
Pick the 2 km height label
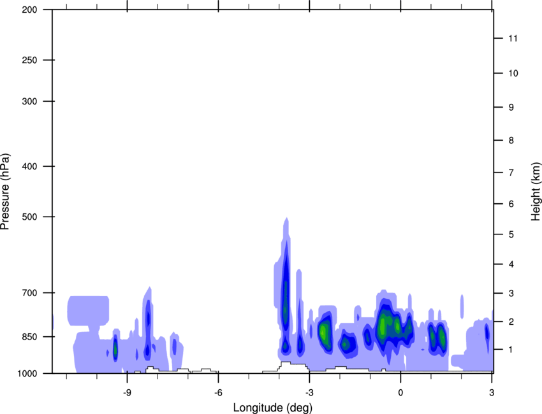(x=511, y=322)
